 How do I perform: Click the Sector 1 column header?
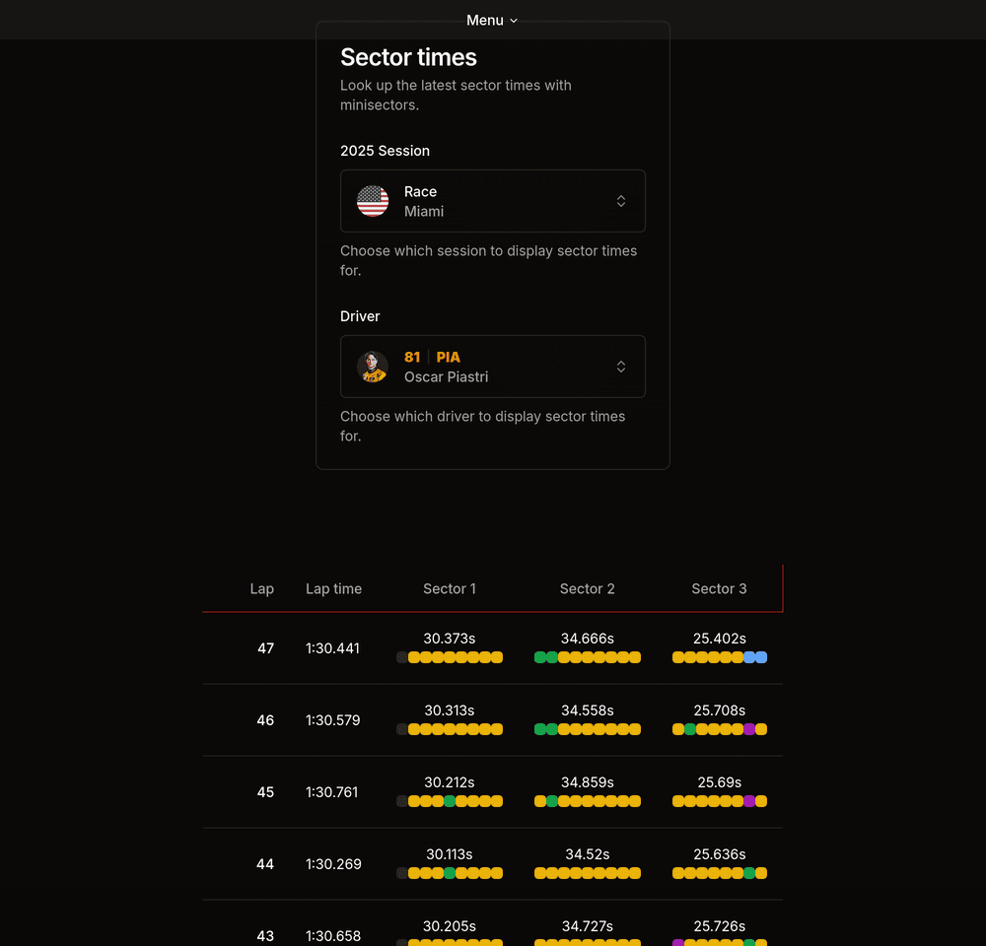coord(450,588)
